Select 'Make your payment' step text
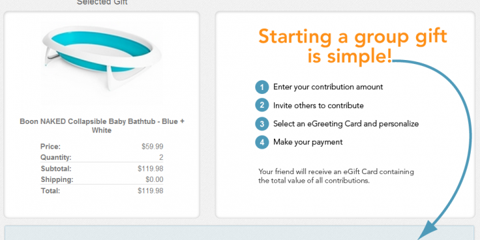The height and width of the screenshot is (240, 480). point(308,142)
